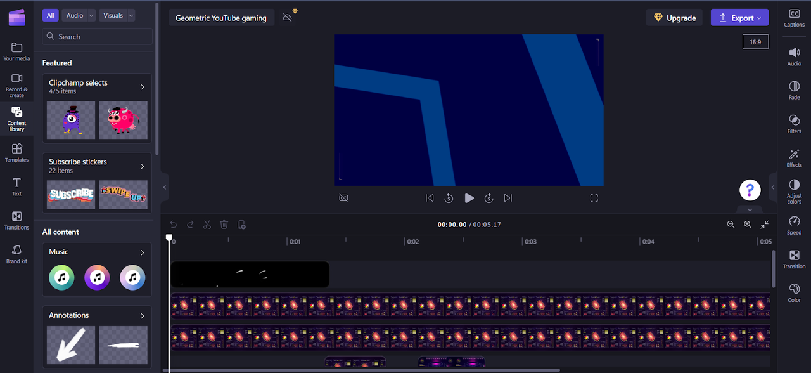Open Transition properties in right panel
Viewport: 811px width, 373px height.
click(x=794, y=259)
